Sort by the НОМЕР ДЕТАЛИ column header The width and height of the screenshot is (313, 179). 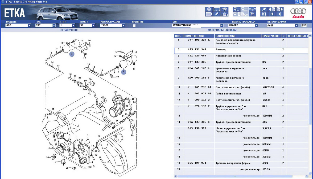tap(194, 36)
